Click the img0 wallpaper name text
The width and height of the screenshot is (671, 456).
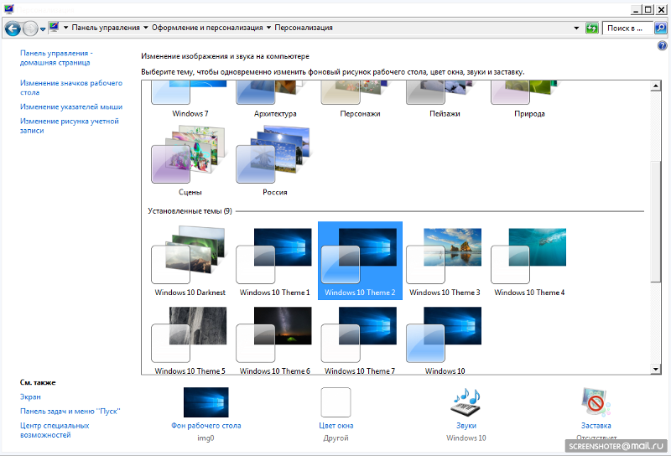coord(205,438)
